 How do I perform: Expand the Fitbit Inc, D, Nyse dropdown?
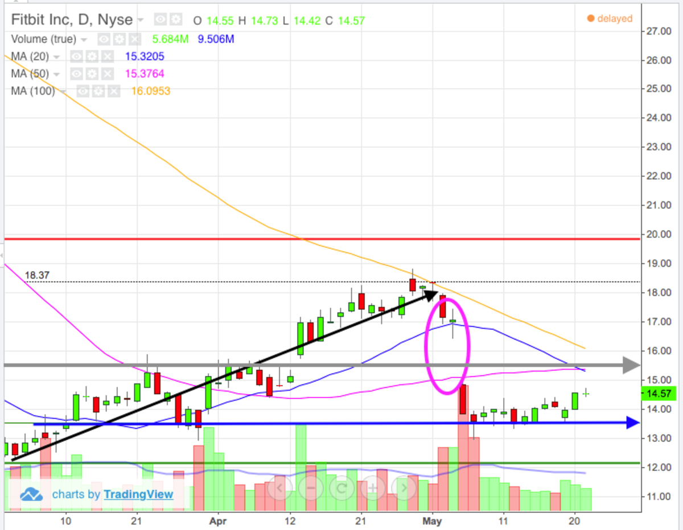[x=140, y=19]
